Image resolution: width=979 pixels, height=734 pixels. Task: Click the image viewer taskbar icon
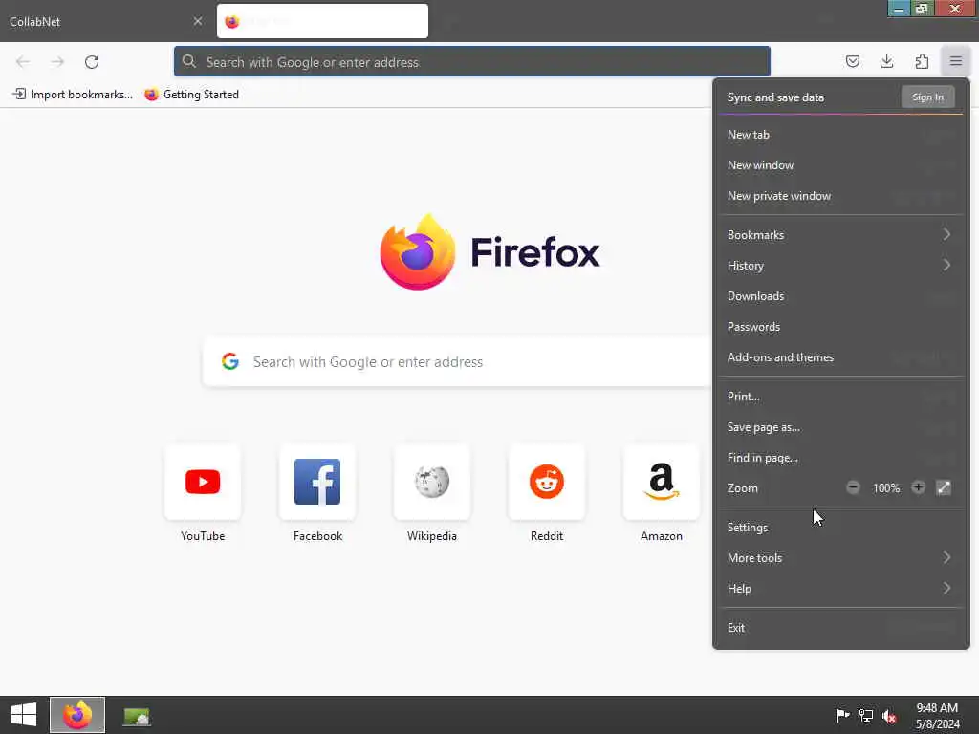(x=136, y=716)
